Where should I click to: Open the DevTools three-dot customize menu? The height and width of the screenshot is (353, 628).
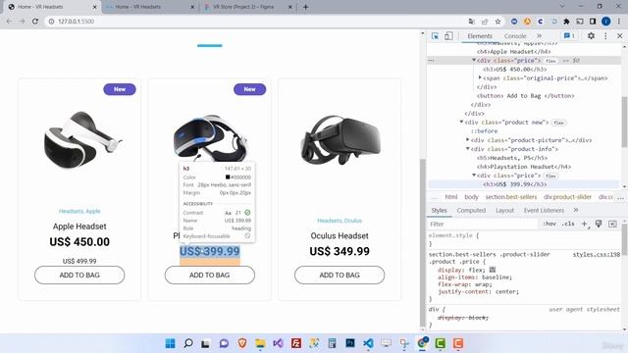point(605,36)
